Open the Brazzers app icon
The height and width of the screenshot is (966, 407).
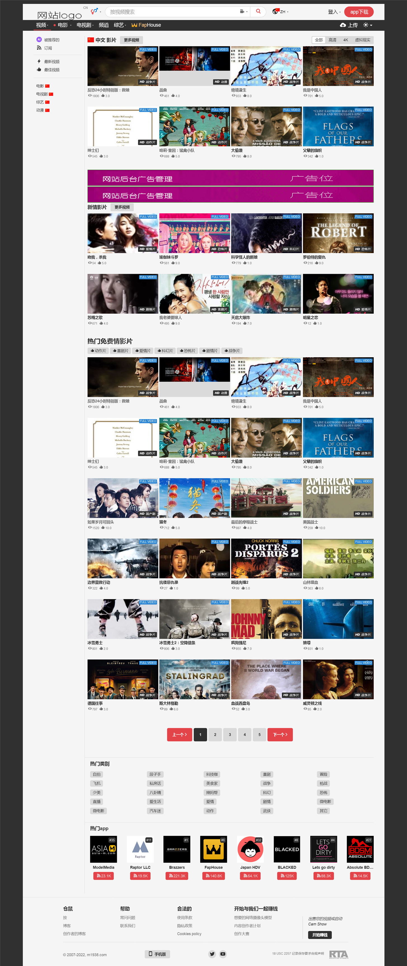177,849
